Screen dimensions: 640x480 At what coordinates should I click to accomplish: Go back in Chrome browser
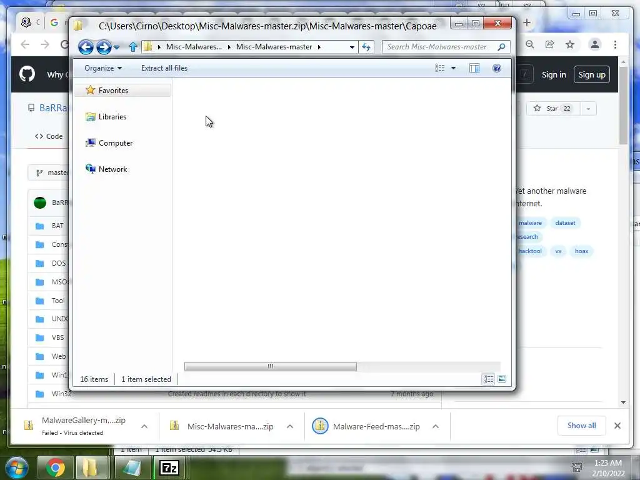[25, 44]
